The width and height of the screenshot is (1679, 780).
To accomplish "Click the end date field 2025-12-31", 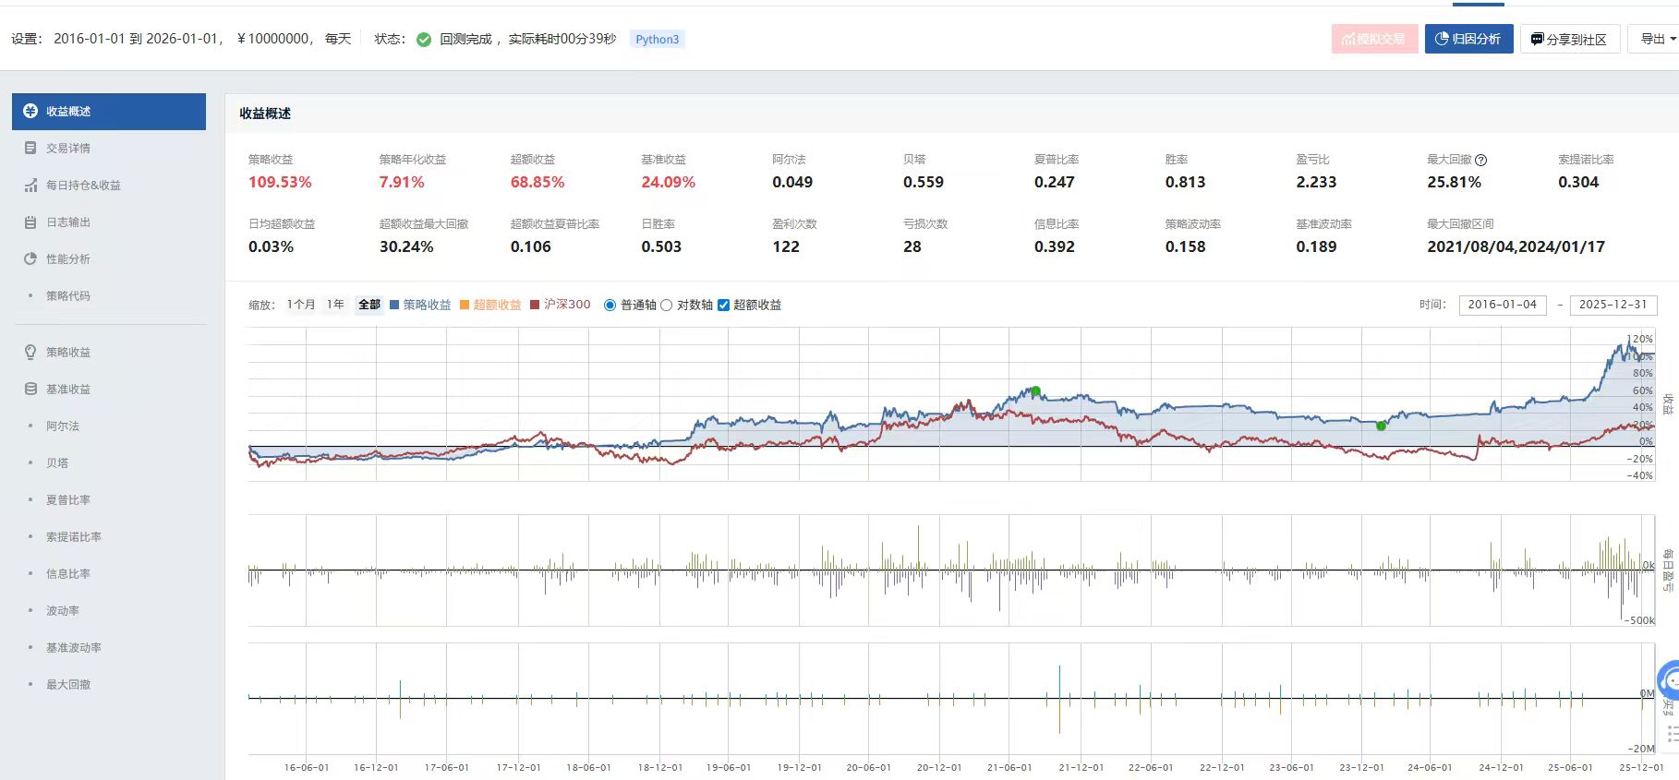I will tap(1613, 305).
